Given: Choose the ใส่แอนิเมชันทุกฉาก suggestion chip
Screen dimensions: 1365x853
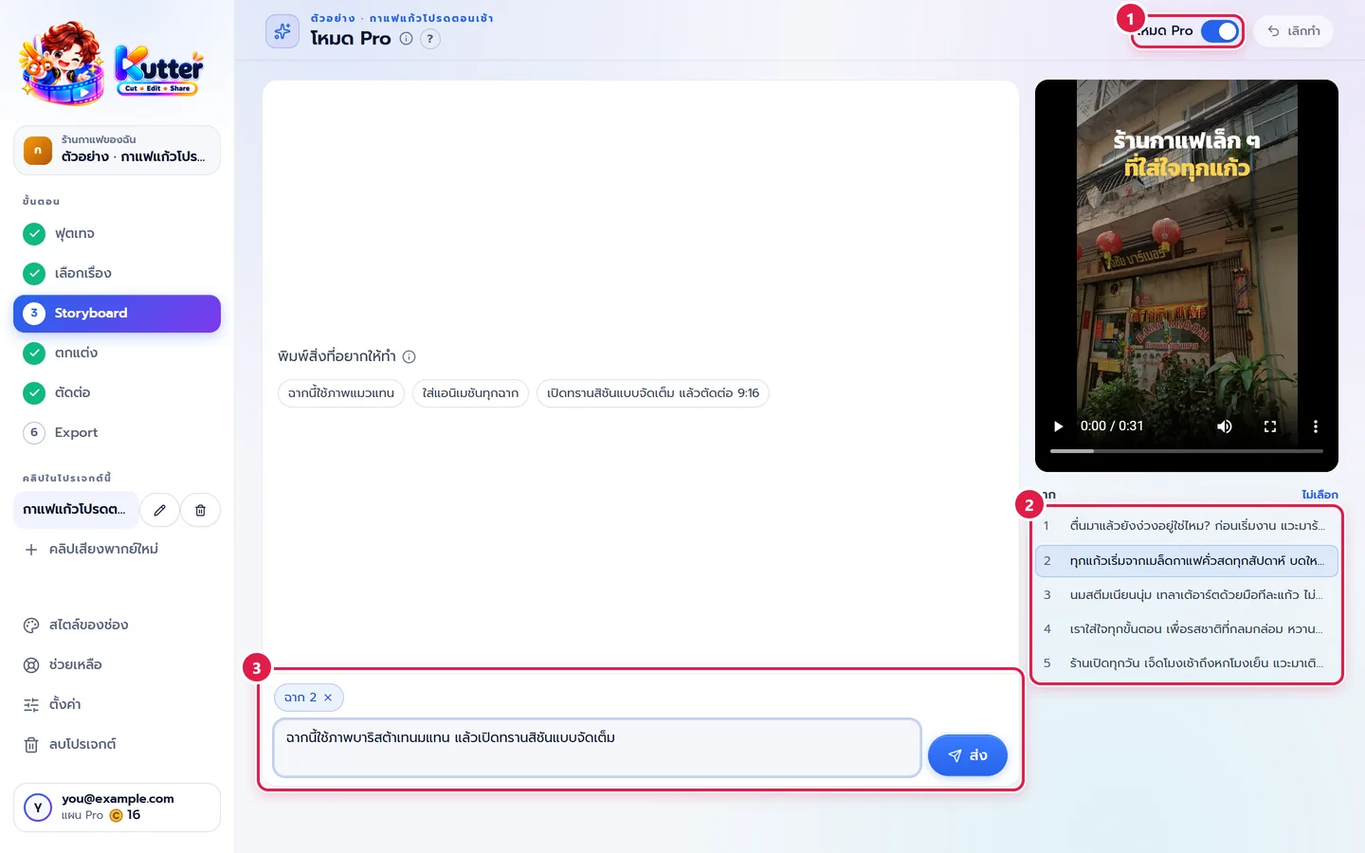Looking at the screenshot, I should point(470,393).
